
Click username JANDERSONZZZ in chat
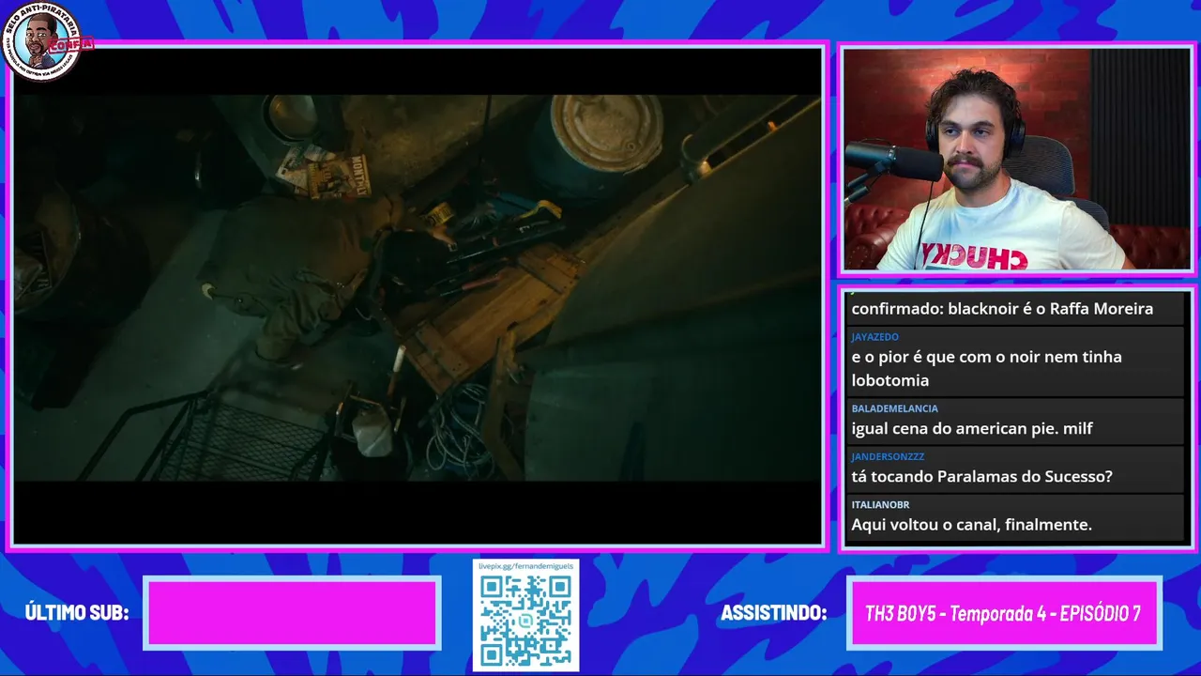point(888,456)
